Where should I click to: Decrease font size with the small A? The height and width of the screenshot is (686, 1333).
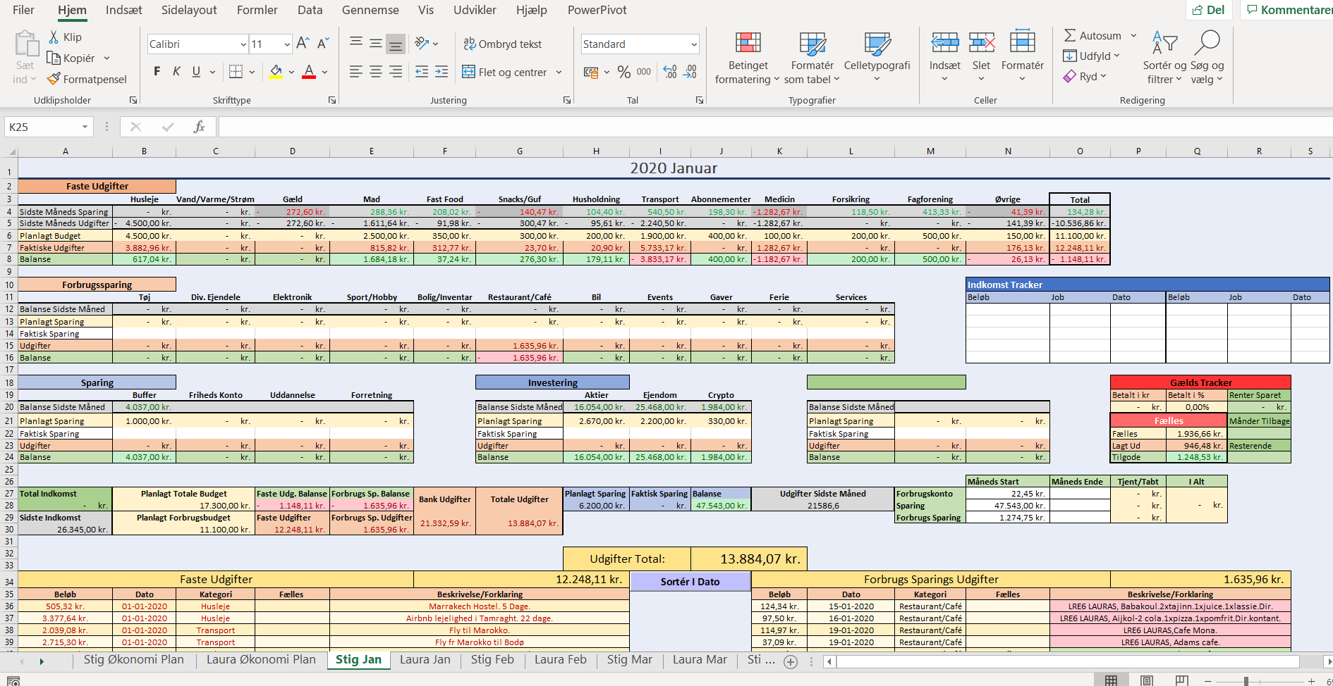coord(323,43)
